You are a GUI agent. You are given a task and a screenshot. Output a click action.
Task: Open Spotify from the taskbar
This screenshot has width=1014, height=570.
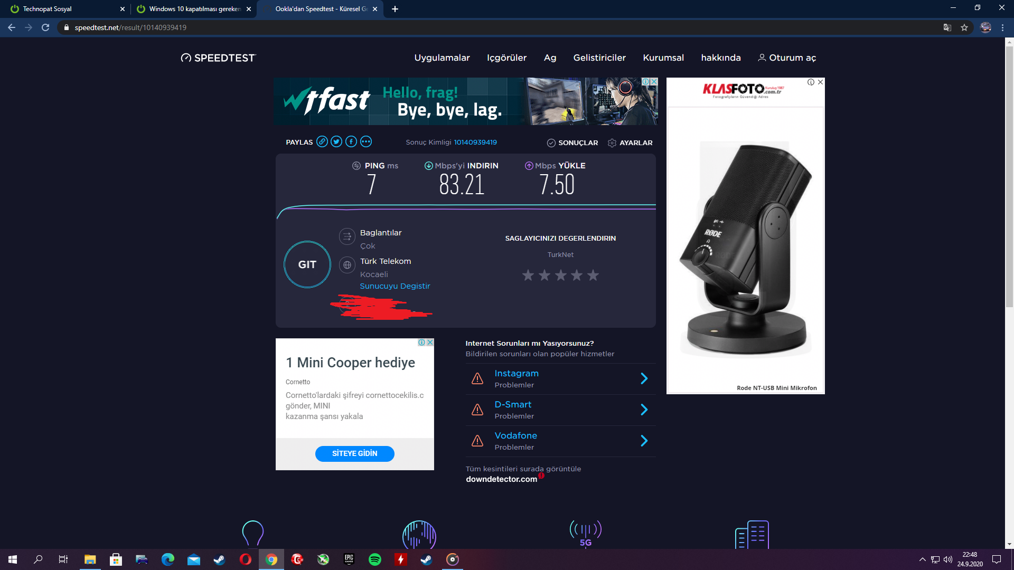tap(375, 559)
